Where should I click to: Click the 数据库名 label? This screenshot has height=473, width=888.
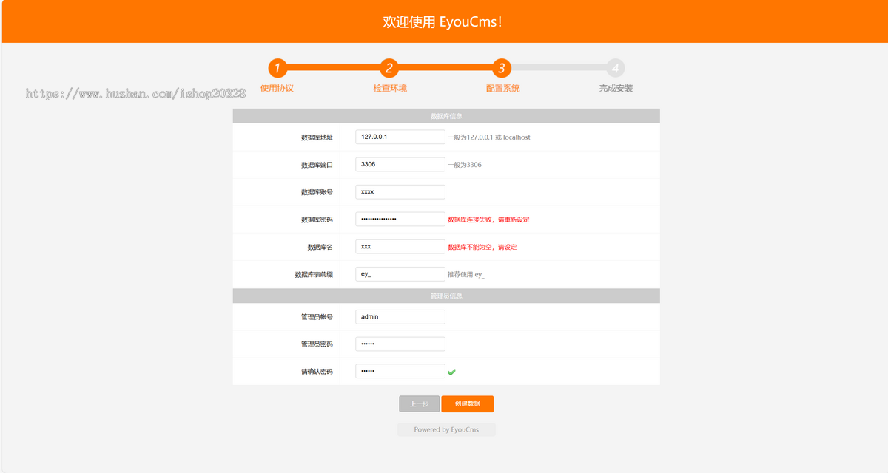click(x=320, y=247)
